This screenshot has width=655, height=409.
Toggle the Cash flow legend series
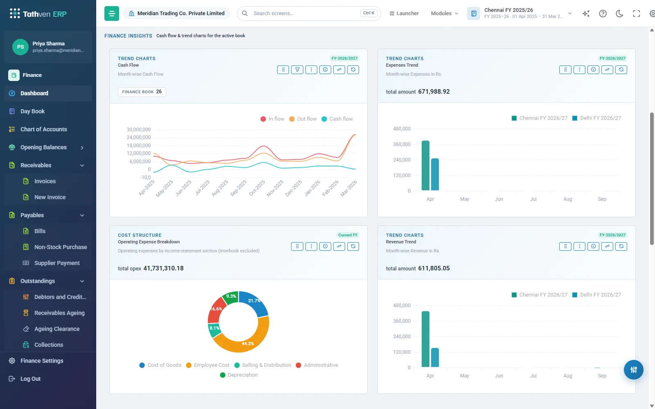[337, 119]
